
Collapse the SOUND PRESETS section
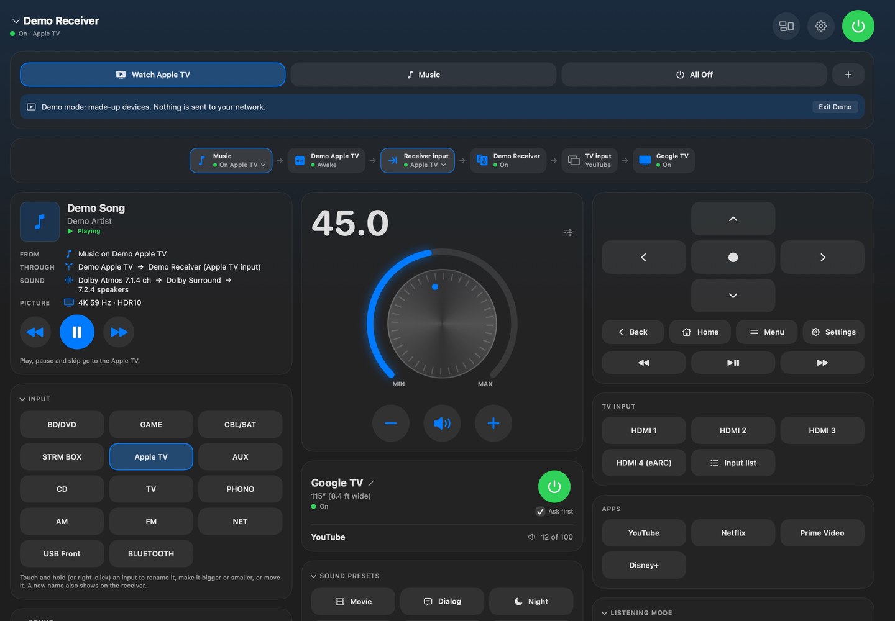(x=345, y=576)
